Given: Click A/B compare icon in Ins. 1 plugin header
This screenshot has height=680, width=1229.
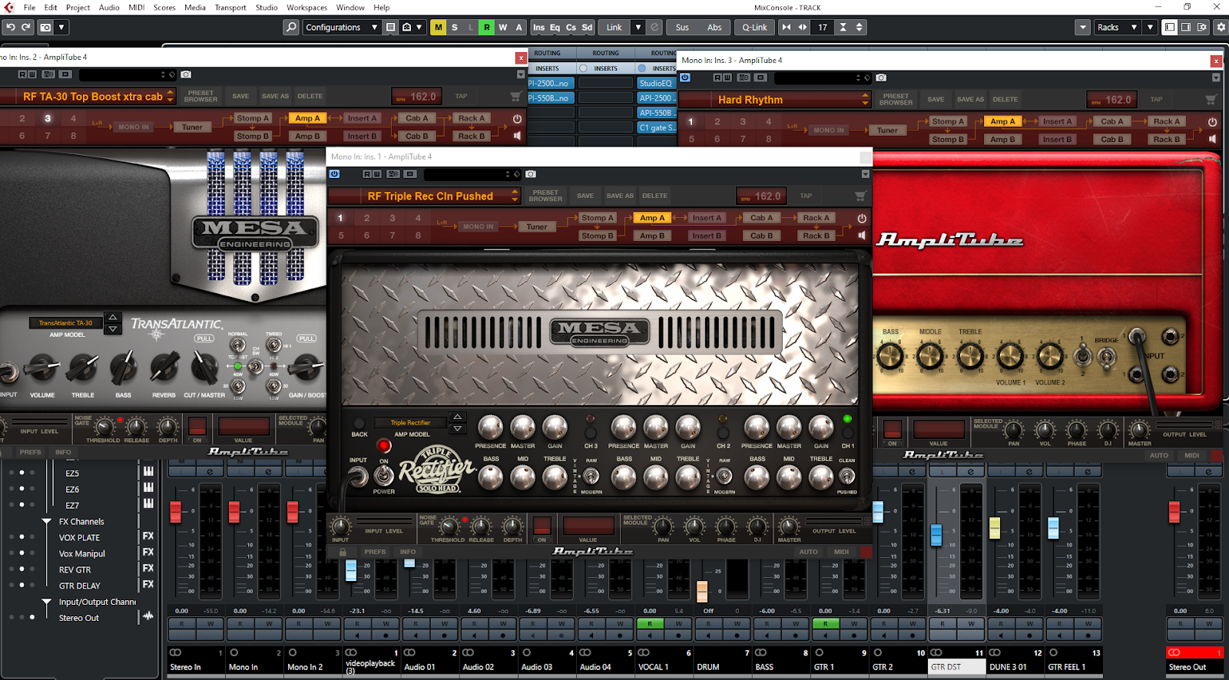Looking at the screenshot, I should coord(393,174).
